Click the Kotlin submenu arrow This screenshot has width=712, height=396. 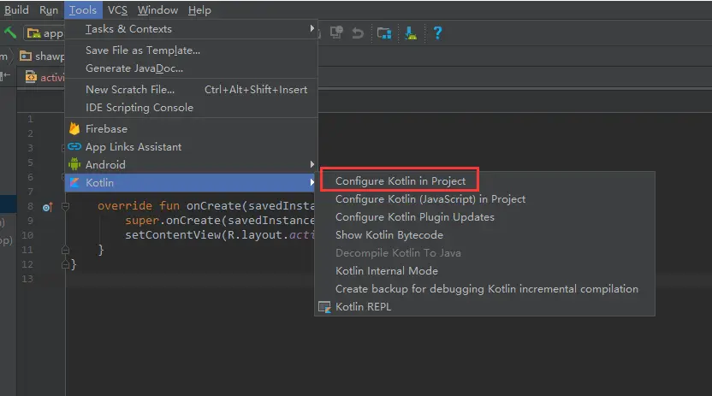pos(312,182)
